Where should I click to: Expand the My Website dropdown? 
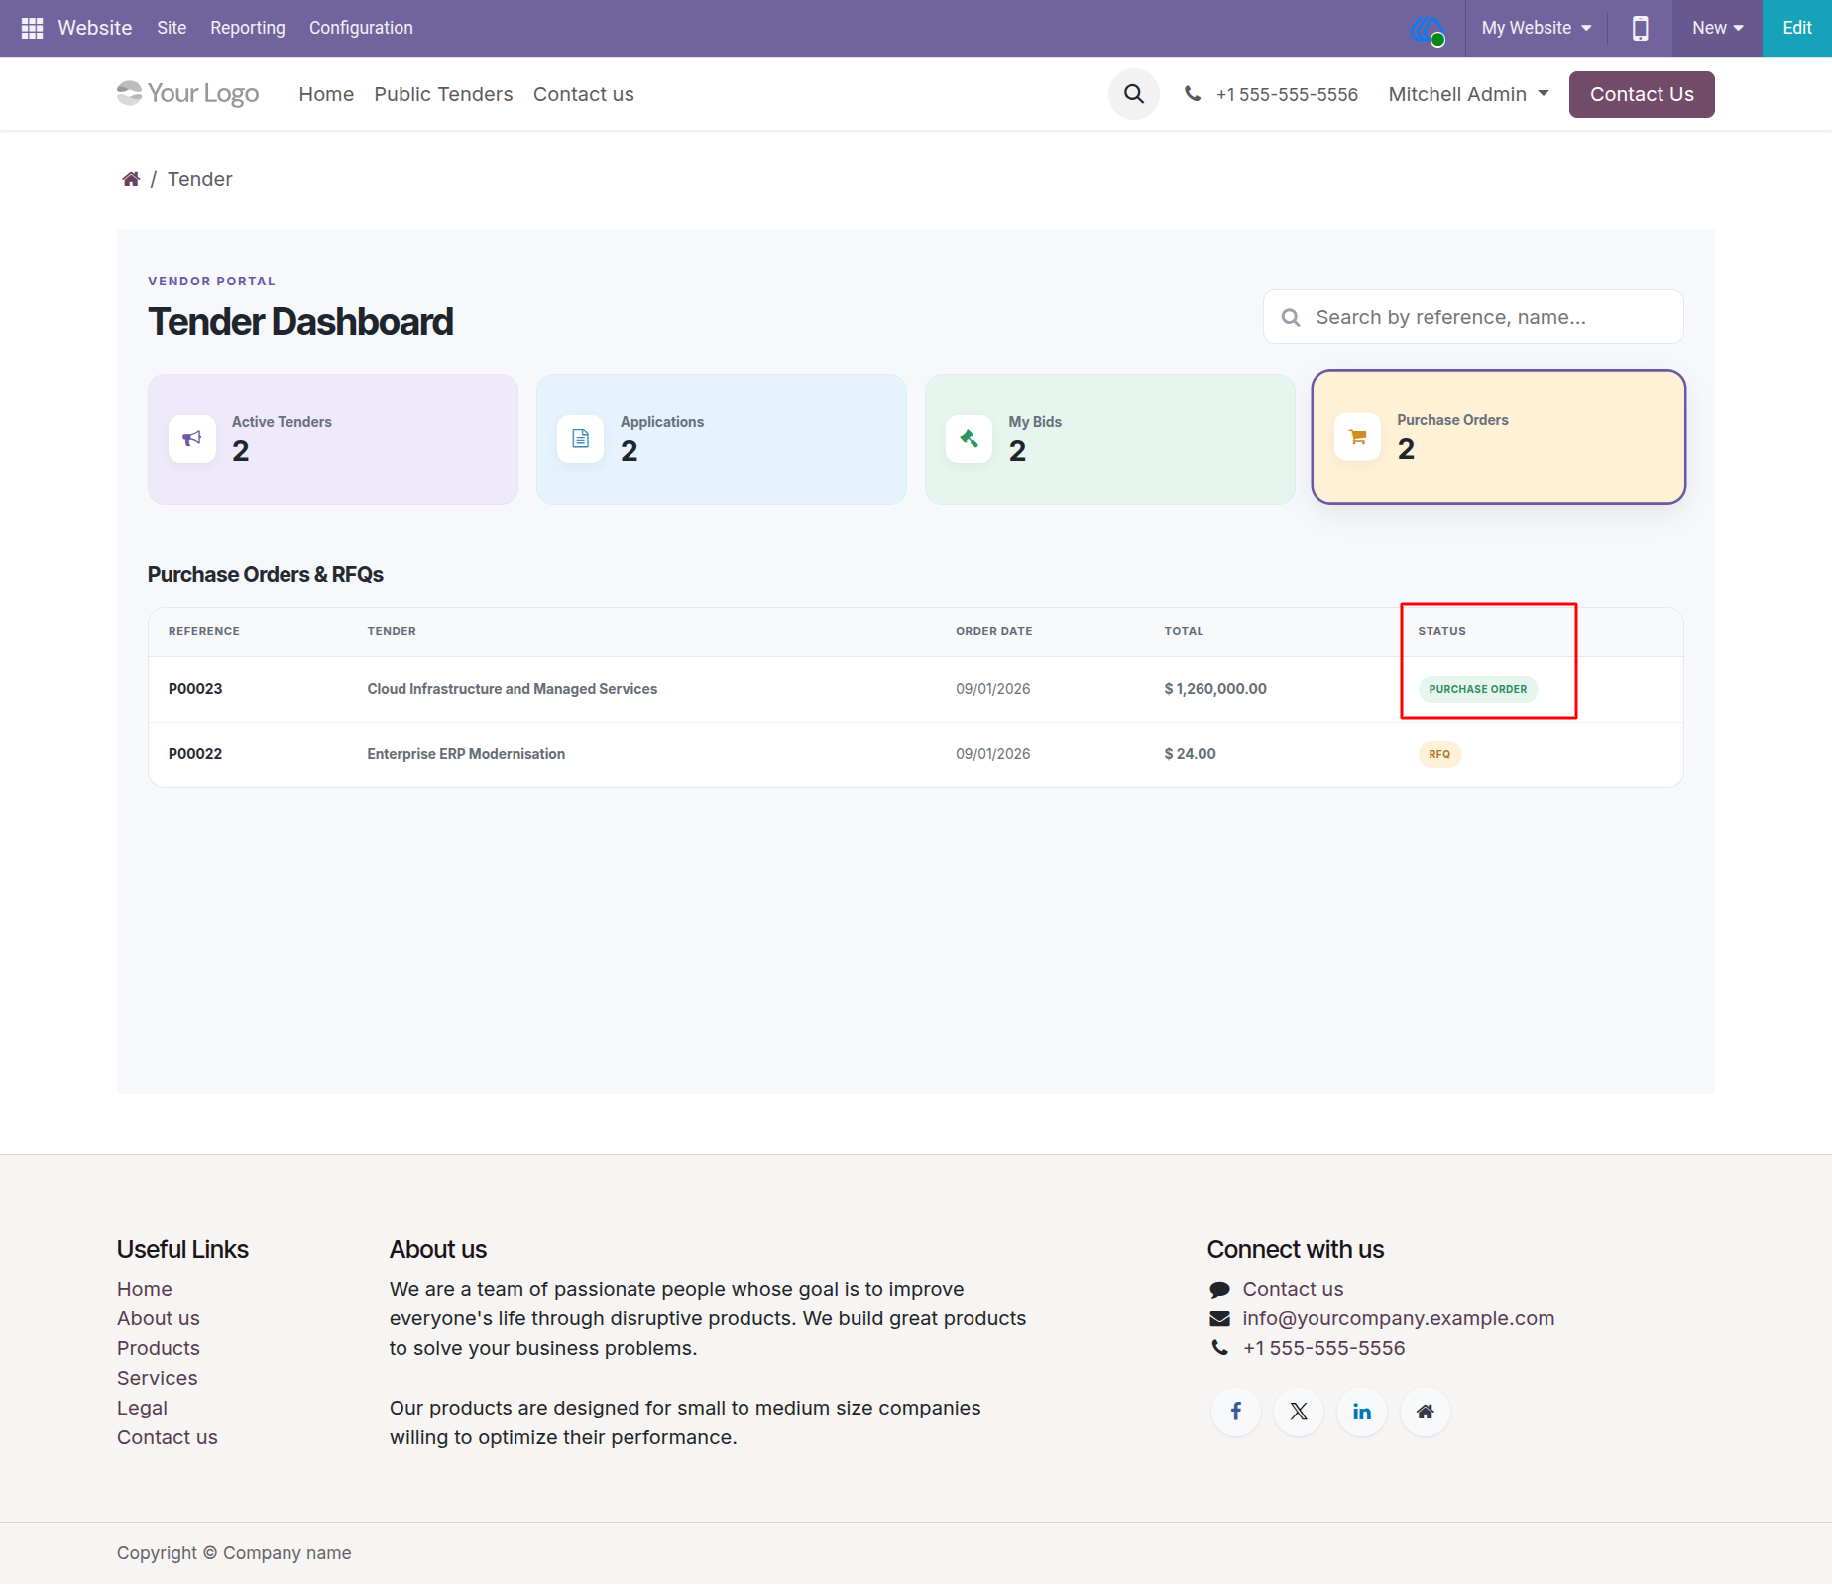(1536, 28)
